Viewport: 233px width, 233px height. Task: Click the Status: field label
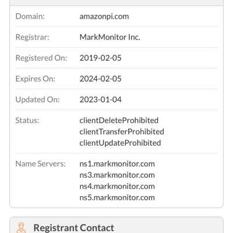pyautogui.click(x=27, y=121)
